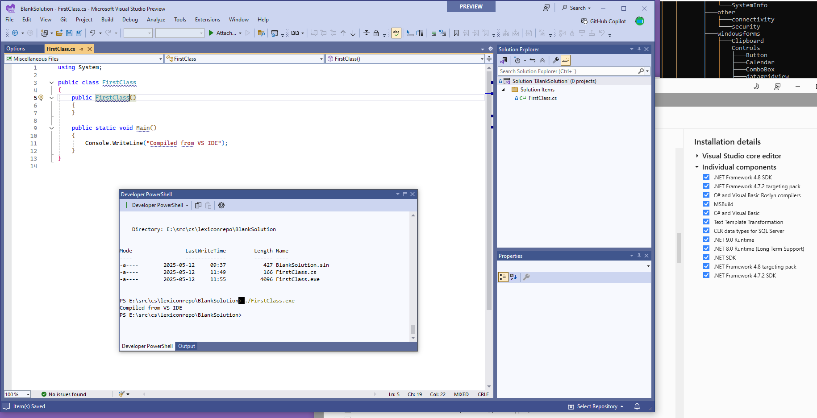Click the GitHub Copilot icon
817x418 pixels.
point(584,21)
